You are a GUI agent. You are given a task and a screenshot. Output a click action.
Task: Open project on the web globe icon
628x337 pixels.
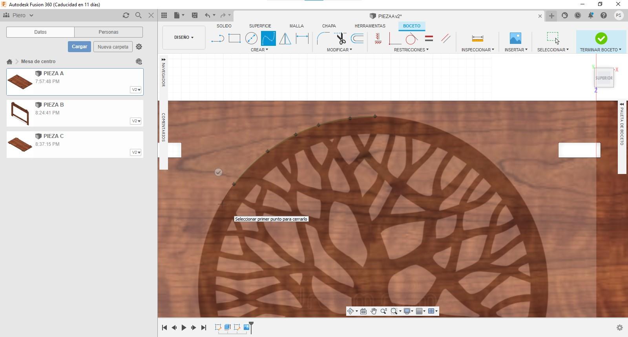[x=139, y=62]
